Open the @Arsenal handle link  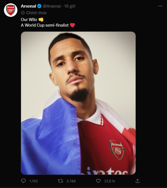(x=52, y=6)
